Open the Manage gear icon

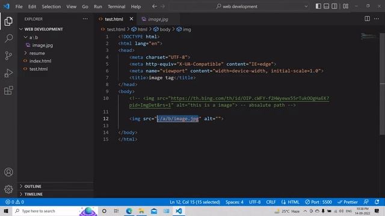coord(8,189)
